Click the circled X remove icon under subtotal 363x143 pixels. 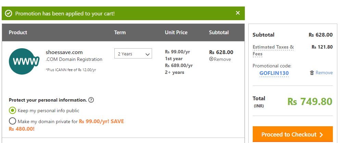(x=211, y=59)
